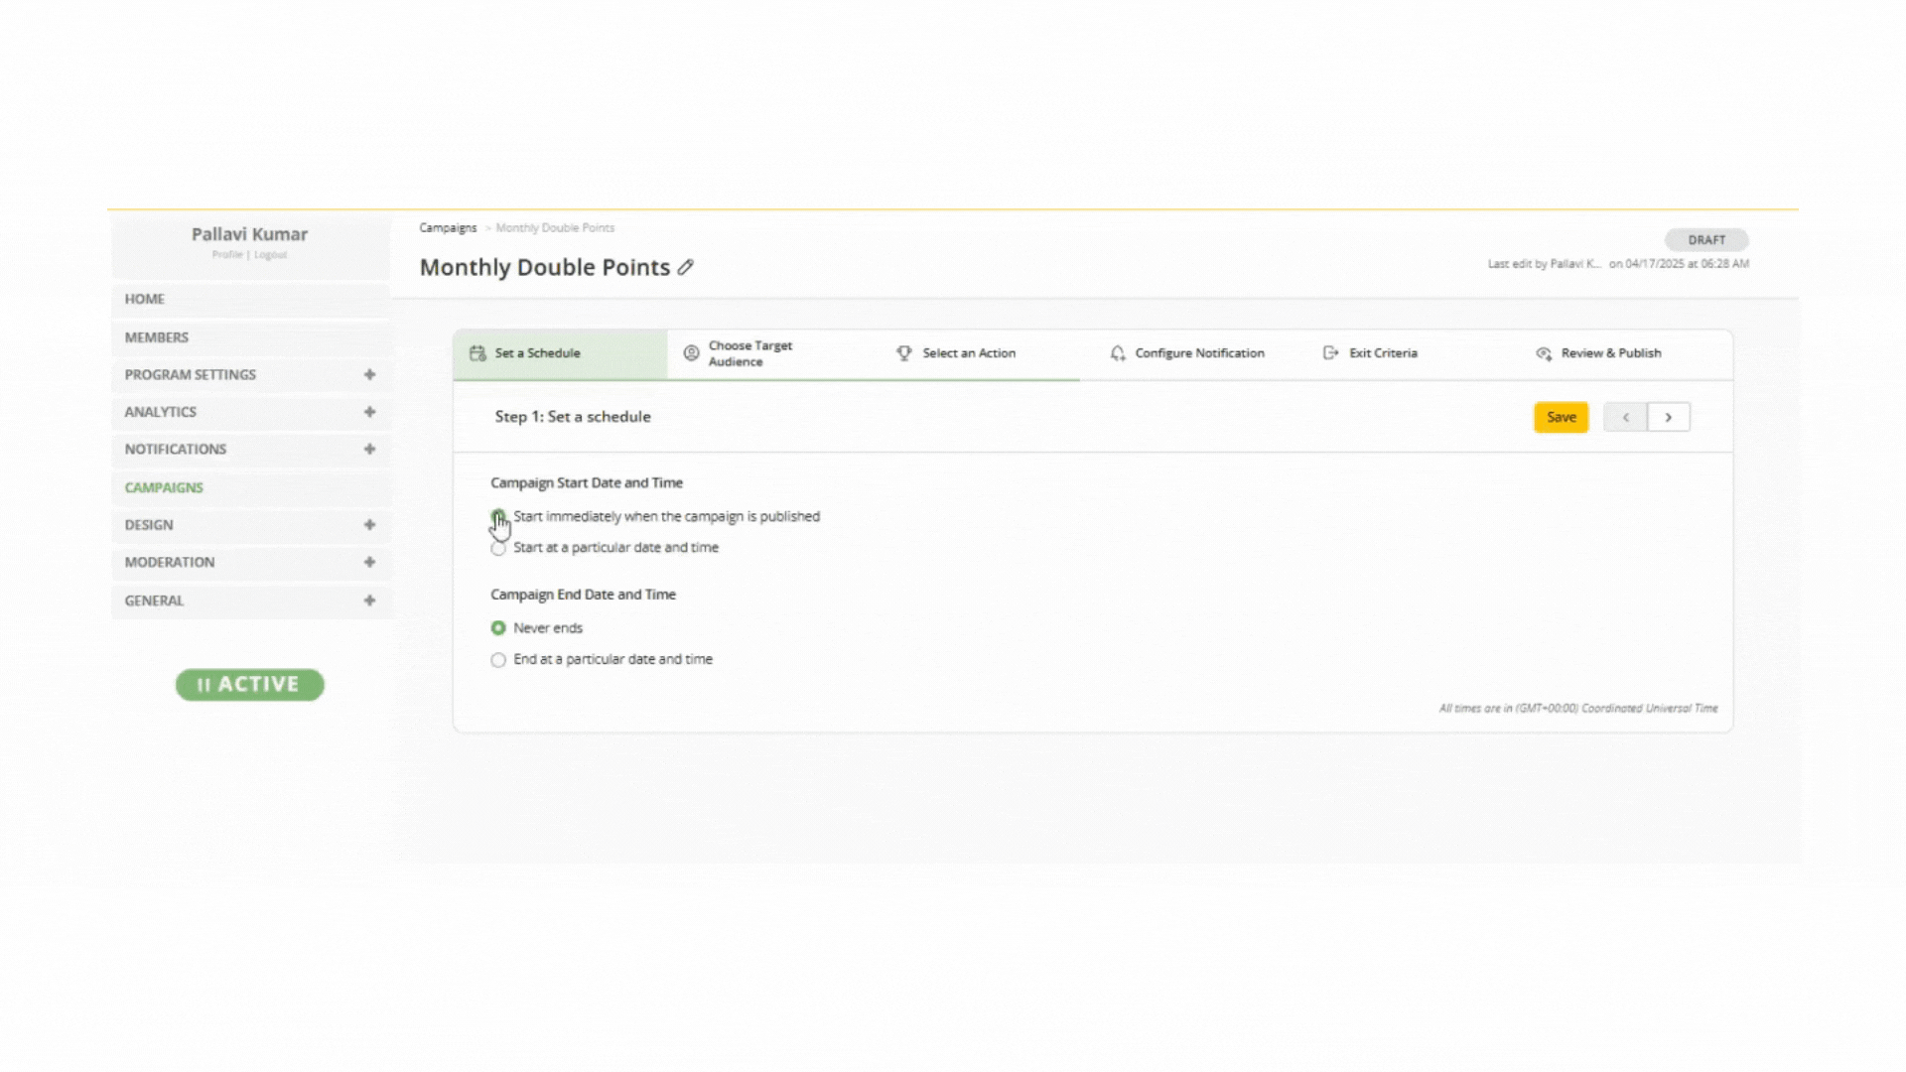
Task: Pause using the Active status toggle
Action: (250, 685)
